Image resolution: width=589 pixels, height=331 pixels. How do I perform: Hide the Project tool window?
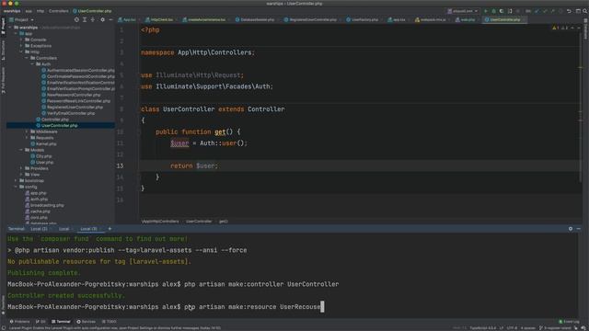pyautogui.click(x=110, y=19)
